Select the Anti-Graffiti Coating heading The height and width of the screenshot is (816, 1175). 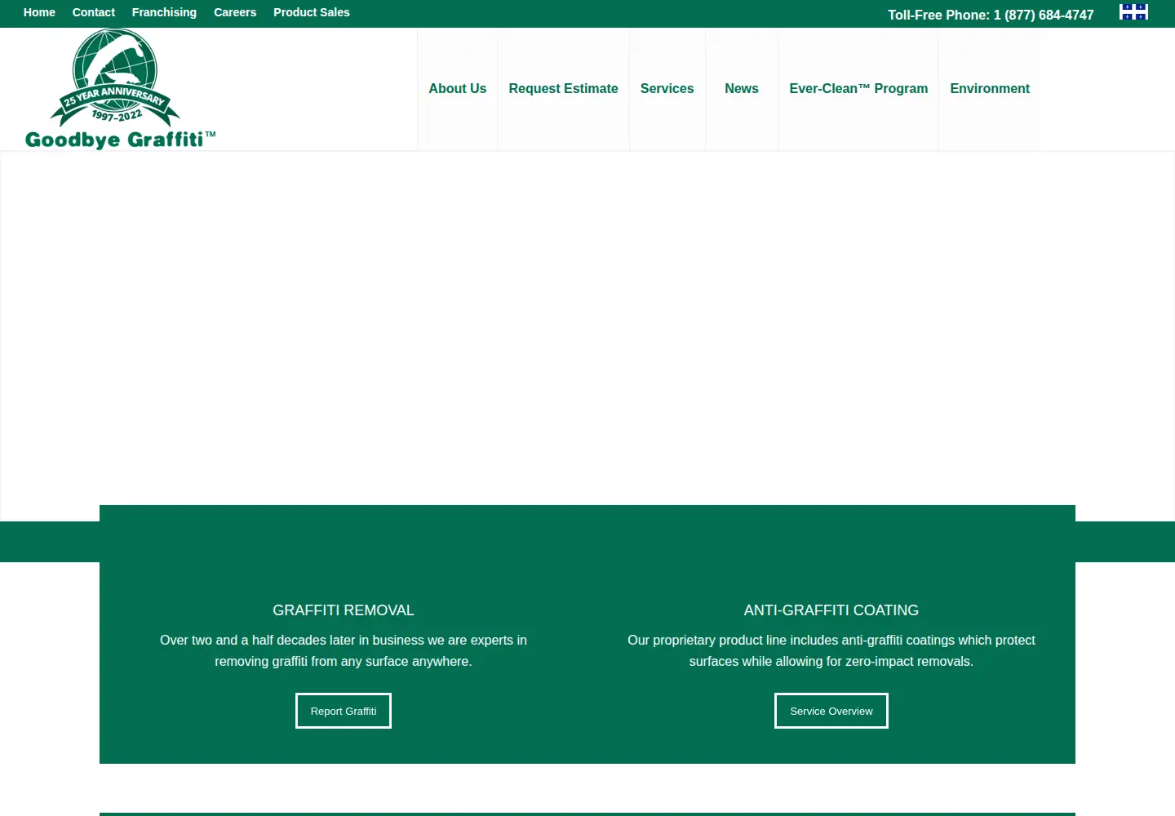(x=831, y=610)
